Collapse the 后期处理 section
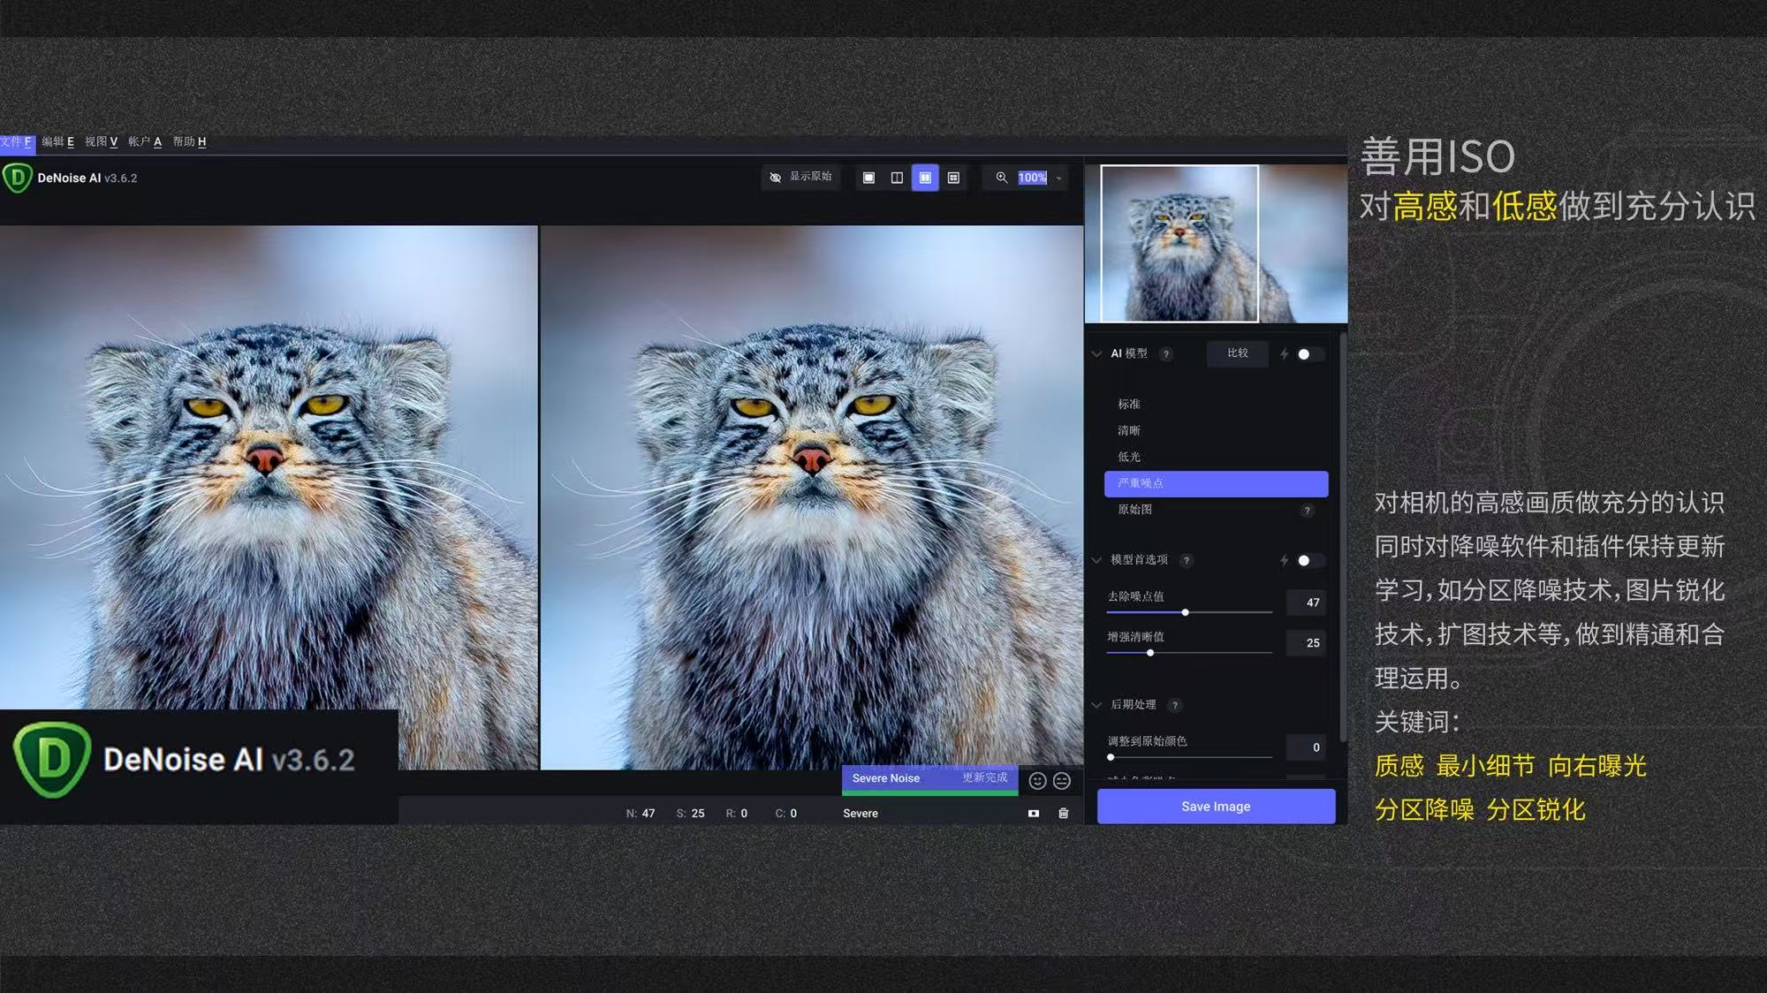The width and height of the screenshot is (1767, 993). [x=1096, y=705]
